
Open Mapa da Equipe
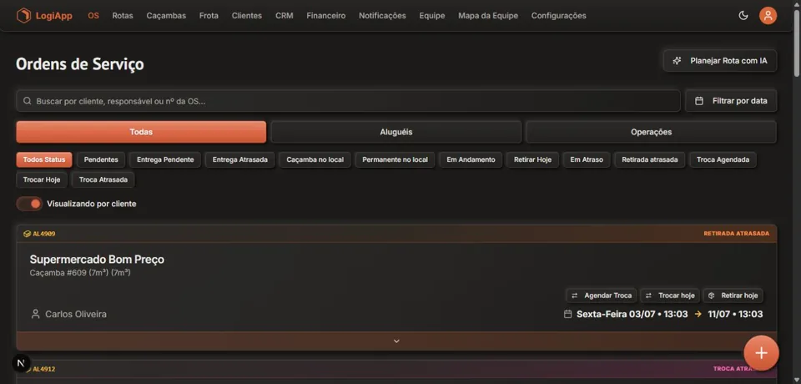(x=488, y=15)
